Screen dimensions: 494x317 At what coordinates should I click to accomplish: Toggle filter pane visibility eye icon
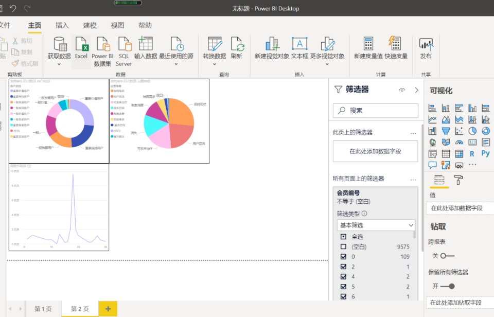(x=402, y=90)
